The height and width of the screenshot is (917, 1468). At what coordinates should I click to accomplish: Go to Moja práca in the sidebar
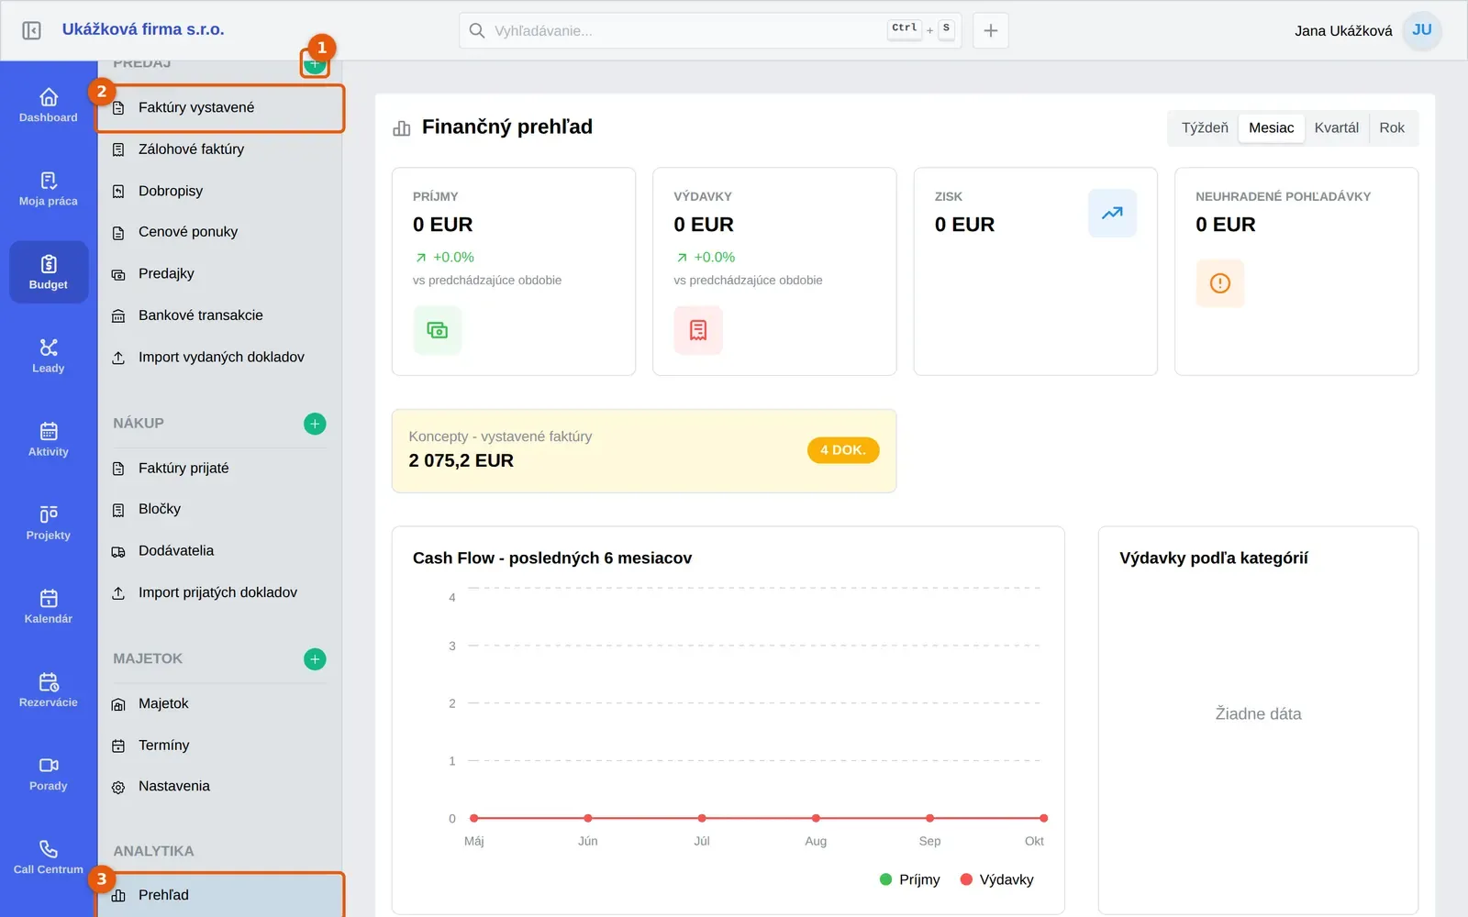49,188
